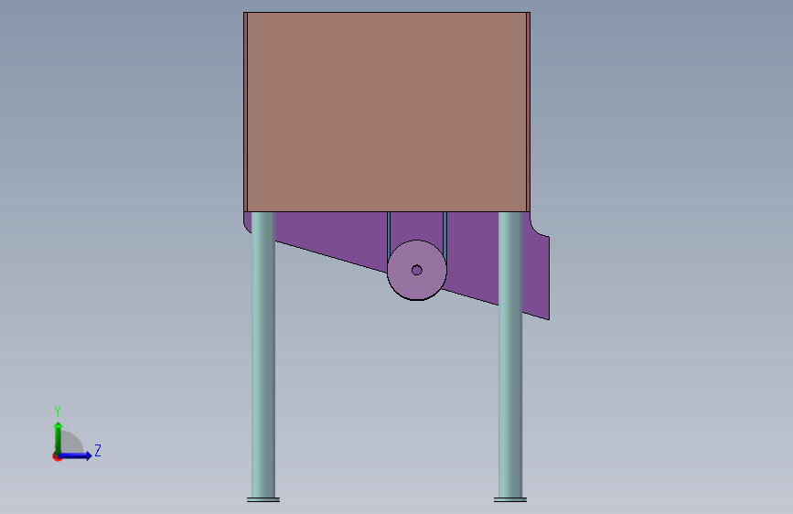Click the green Y axis of the triad
The width and height of the screenshot is (793, 514).
point(59,437)
